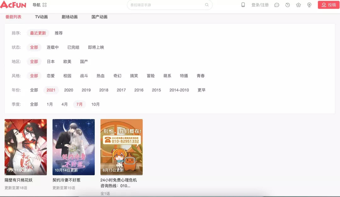Open the 契约冷妻不好惹 cover thumbnail
Image resolution: width=340 pixels, height=197 pixels.
73,147
